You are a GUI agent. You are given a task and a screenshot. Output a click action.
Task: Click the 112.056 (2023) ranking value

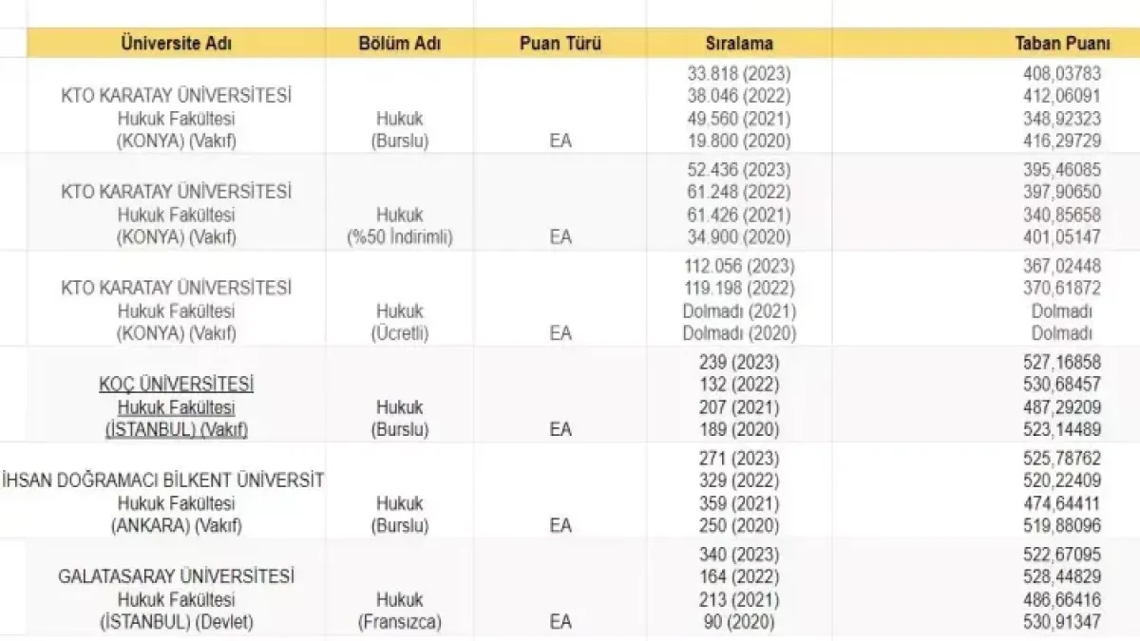point(739,266)
